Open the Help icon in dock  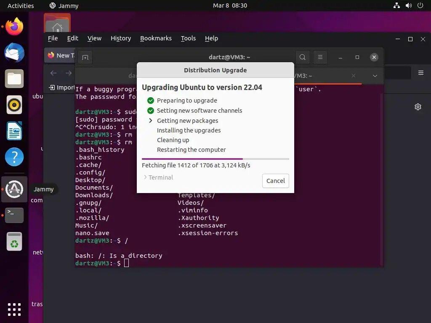14,157
